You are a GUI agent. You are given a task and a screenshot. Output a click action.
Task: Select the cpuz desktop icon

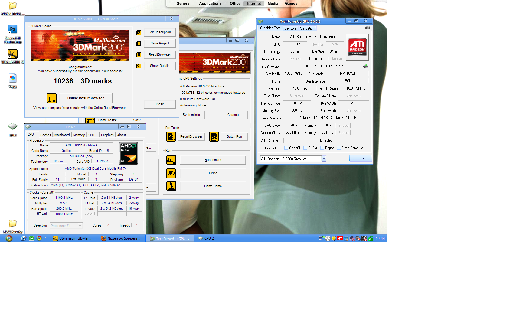tap(12, 130)
